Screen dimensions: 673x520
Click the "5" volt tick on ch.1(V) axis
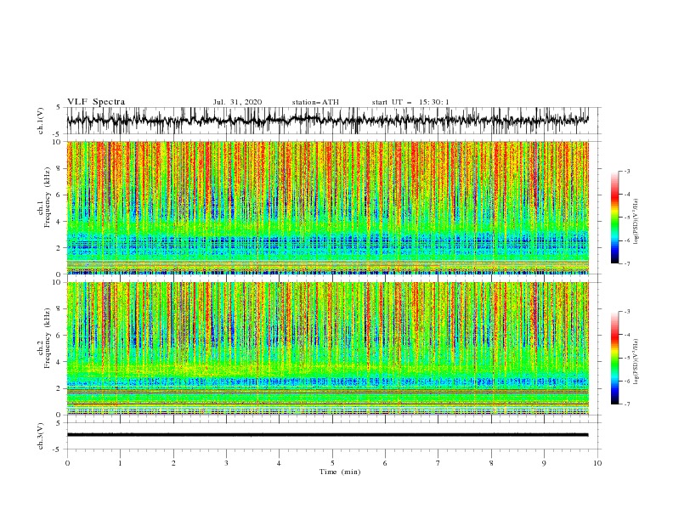pyautogui.click(x=59, y=107)
